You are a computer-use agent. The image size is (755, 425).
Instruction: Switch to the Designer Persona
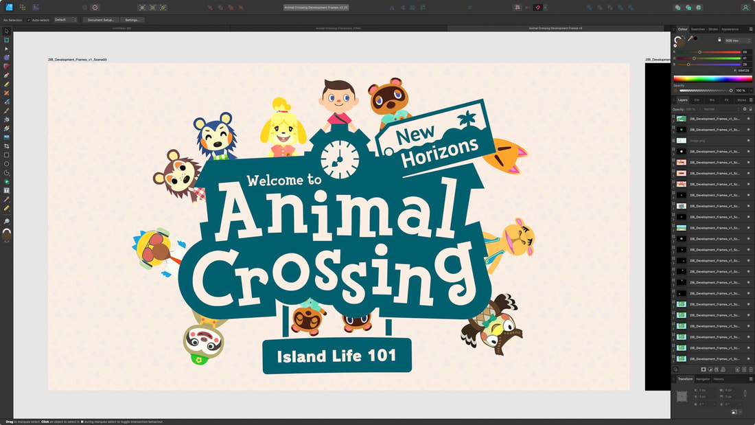point(9,8)
